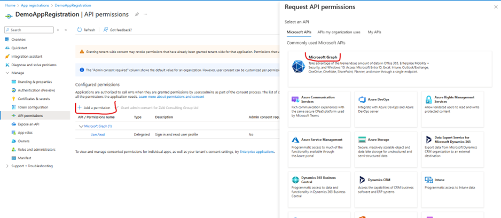Choose the Azure DevOps API icon
The width and height of the screenshot is (501, 218).
click(362, 100)
